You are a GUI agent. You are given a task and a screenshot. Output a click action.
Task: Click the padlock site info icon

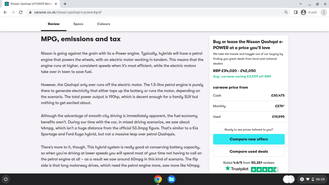pyautogui.click(x=30, y=12)
